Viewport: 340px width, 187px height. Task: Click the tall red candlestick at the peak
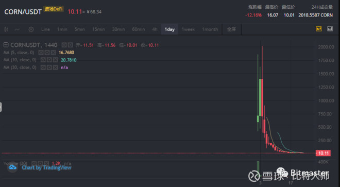(262, 98)
